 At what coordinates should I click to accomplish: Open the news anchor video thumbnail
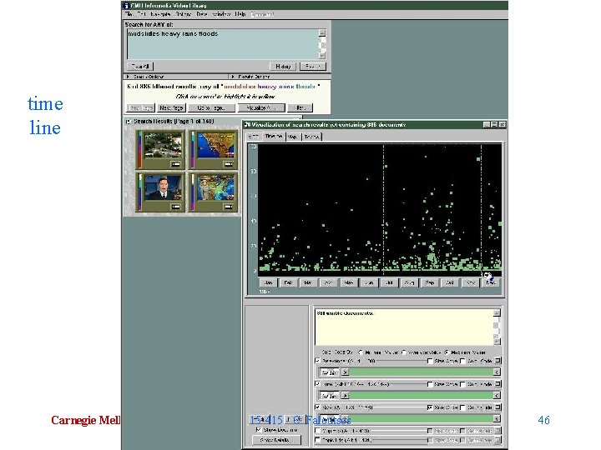(x=163, y=187)
